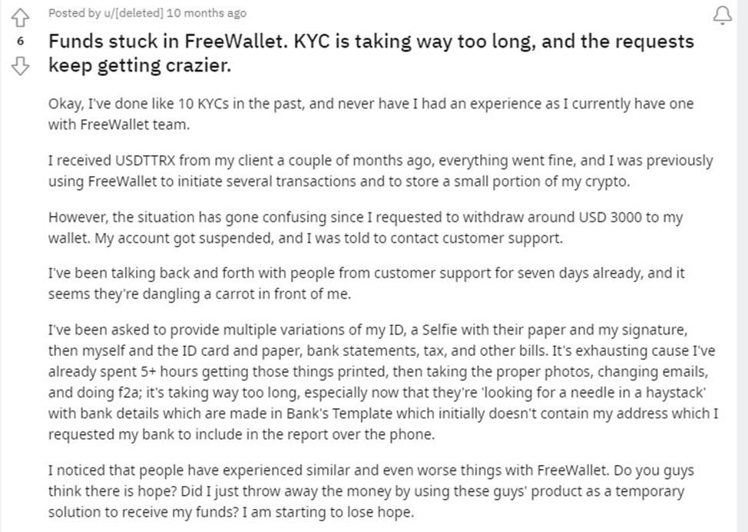Click paragraph starting "Okay, I've done like 10 KYCs"

pos(371,114)
